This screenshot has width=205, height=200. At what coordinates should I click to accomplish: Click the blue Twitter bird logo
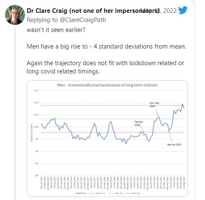point(183,10)
